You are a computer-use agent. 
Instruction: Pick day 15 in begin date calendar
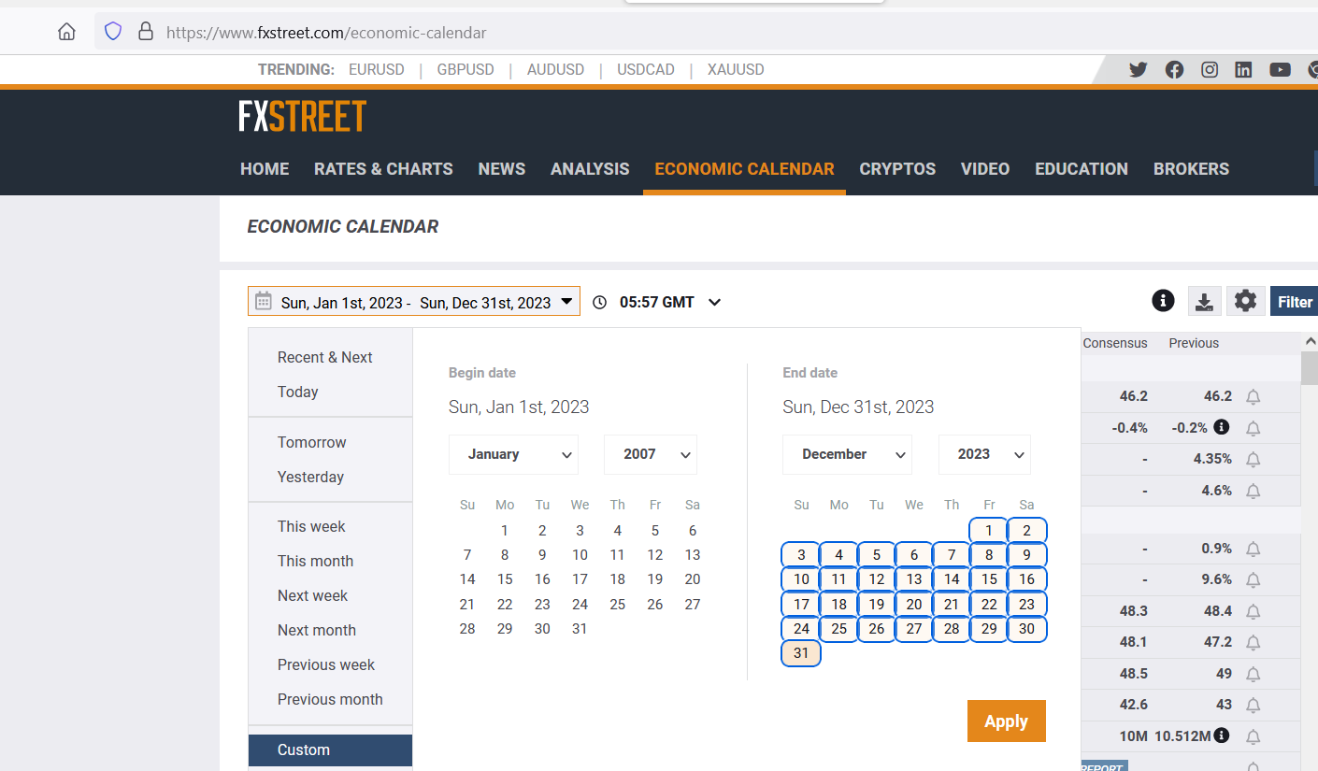[505, 579]
